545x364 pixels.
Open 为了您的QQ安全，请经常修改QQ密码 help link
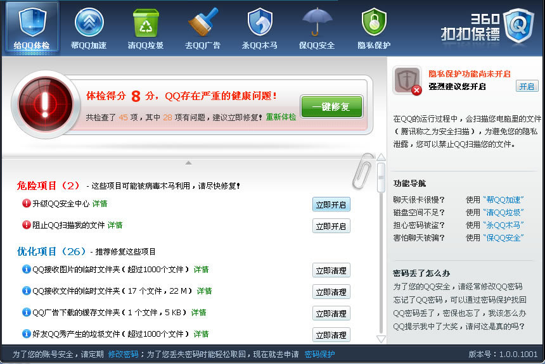click(458, 287)
